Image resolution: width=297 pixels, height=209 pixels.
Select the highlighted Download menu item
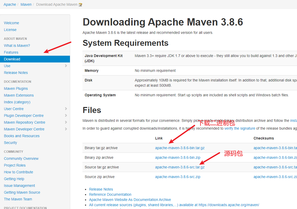click(35, 59)
